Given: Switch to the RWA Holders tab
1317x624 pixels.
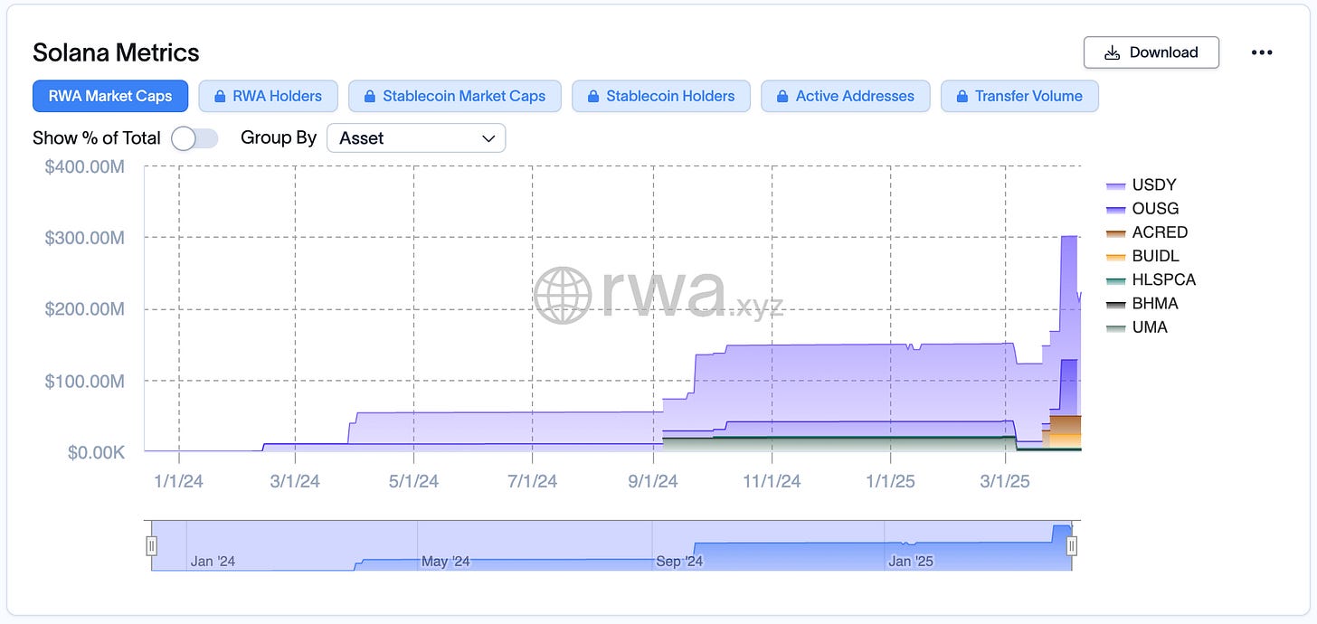Looking at the screenshot, I should pos(268,96).
